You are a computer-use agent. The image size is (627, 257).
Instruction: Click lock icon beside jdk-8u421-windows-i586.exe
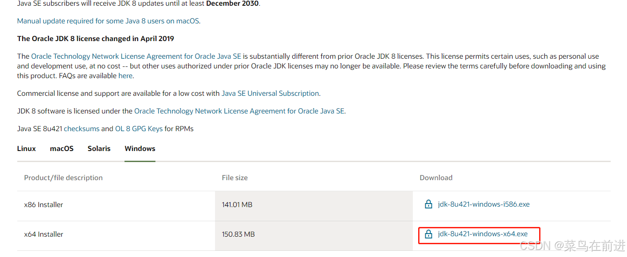(x=428, y=204)
